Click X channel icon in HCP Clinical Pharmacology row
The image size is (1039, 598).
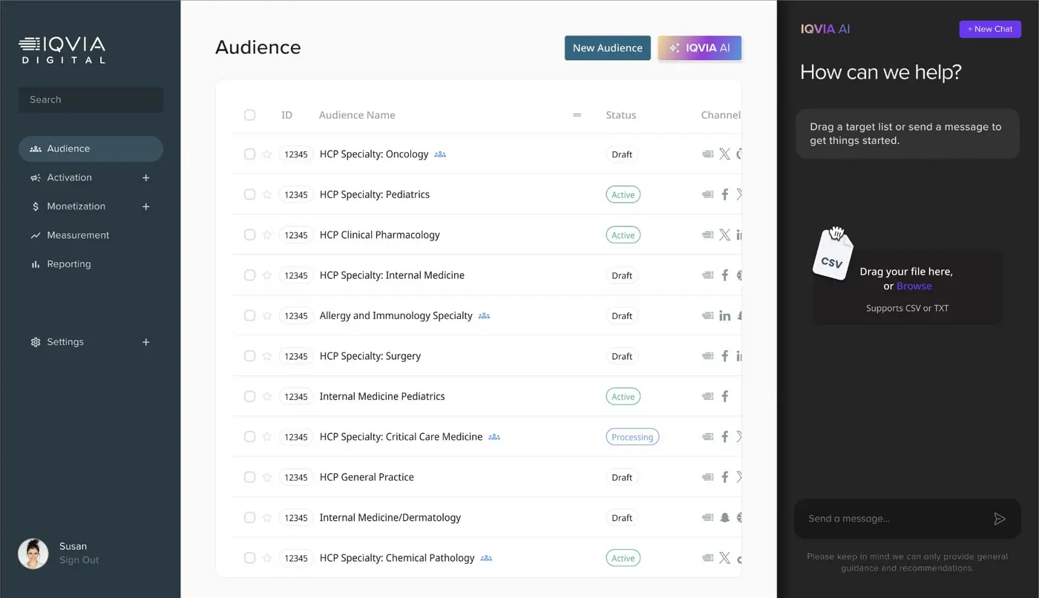[724, 235]
